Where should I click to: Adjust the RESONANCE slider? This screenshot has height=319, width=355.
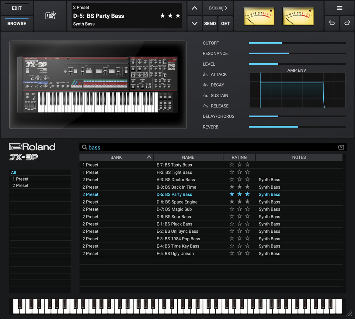[297, 53]
